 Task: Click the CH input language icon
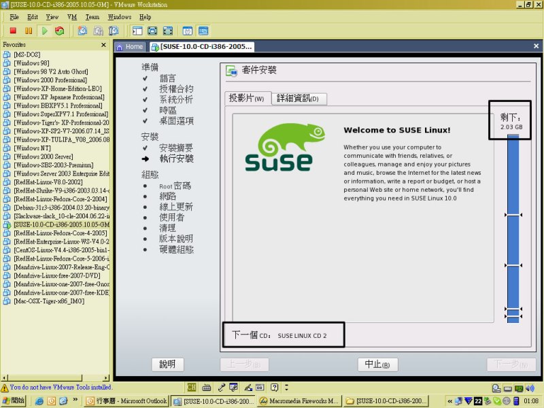[x=192, y=387]
